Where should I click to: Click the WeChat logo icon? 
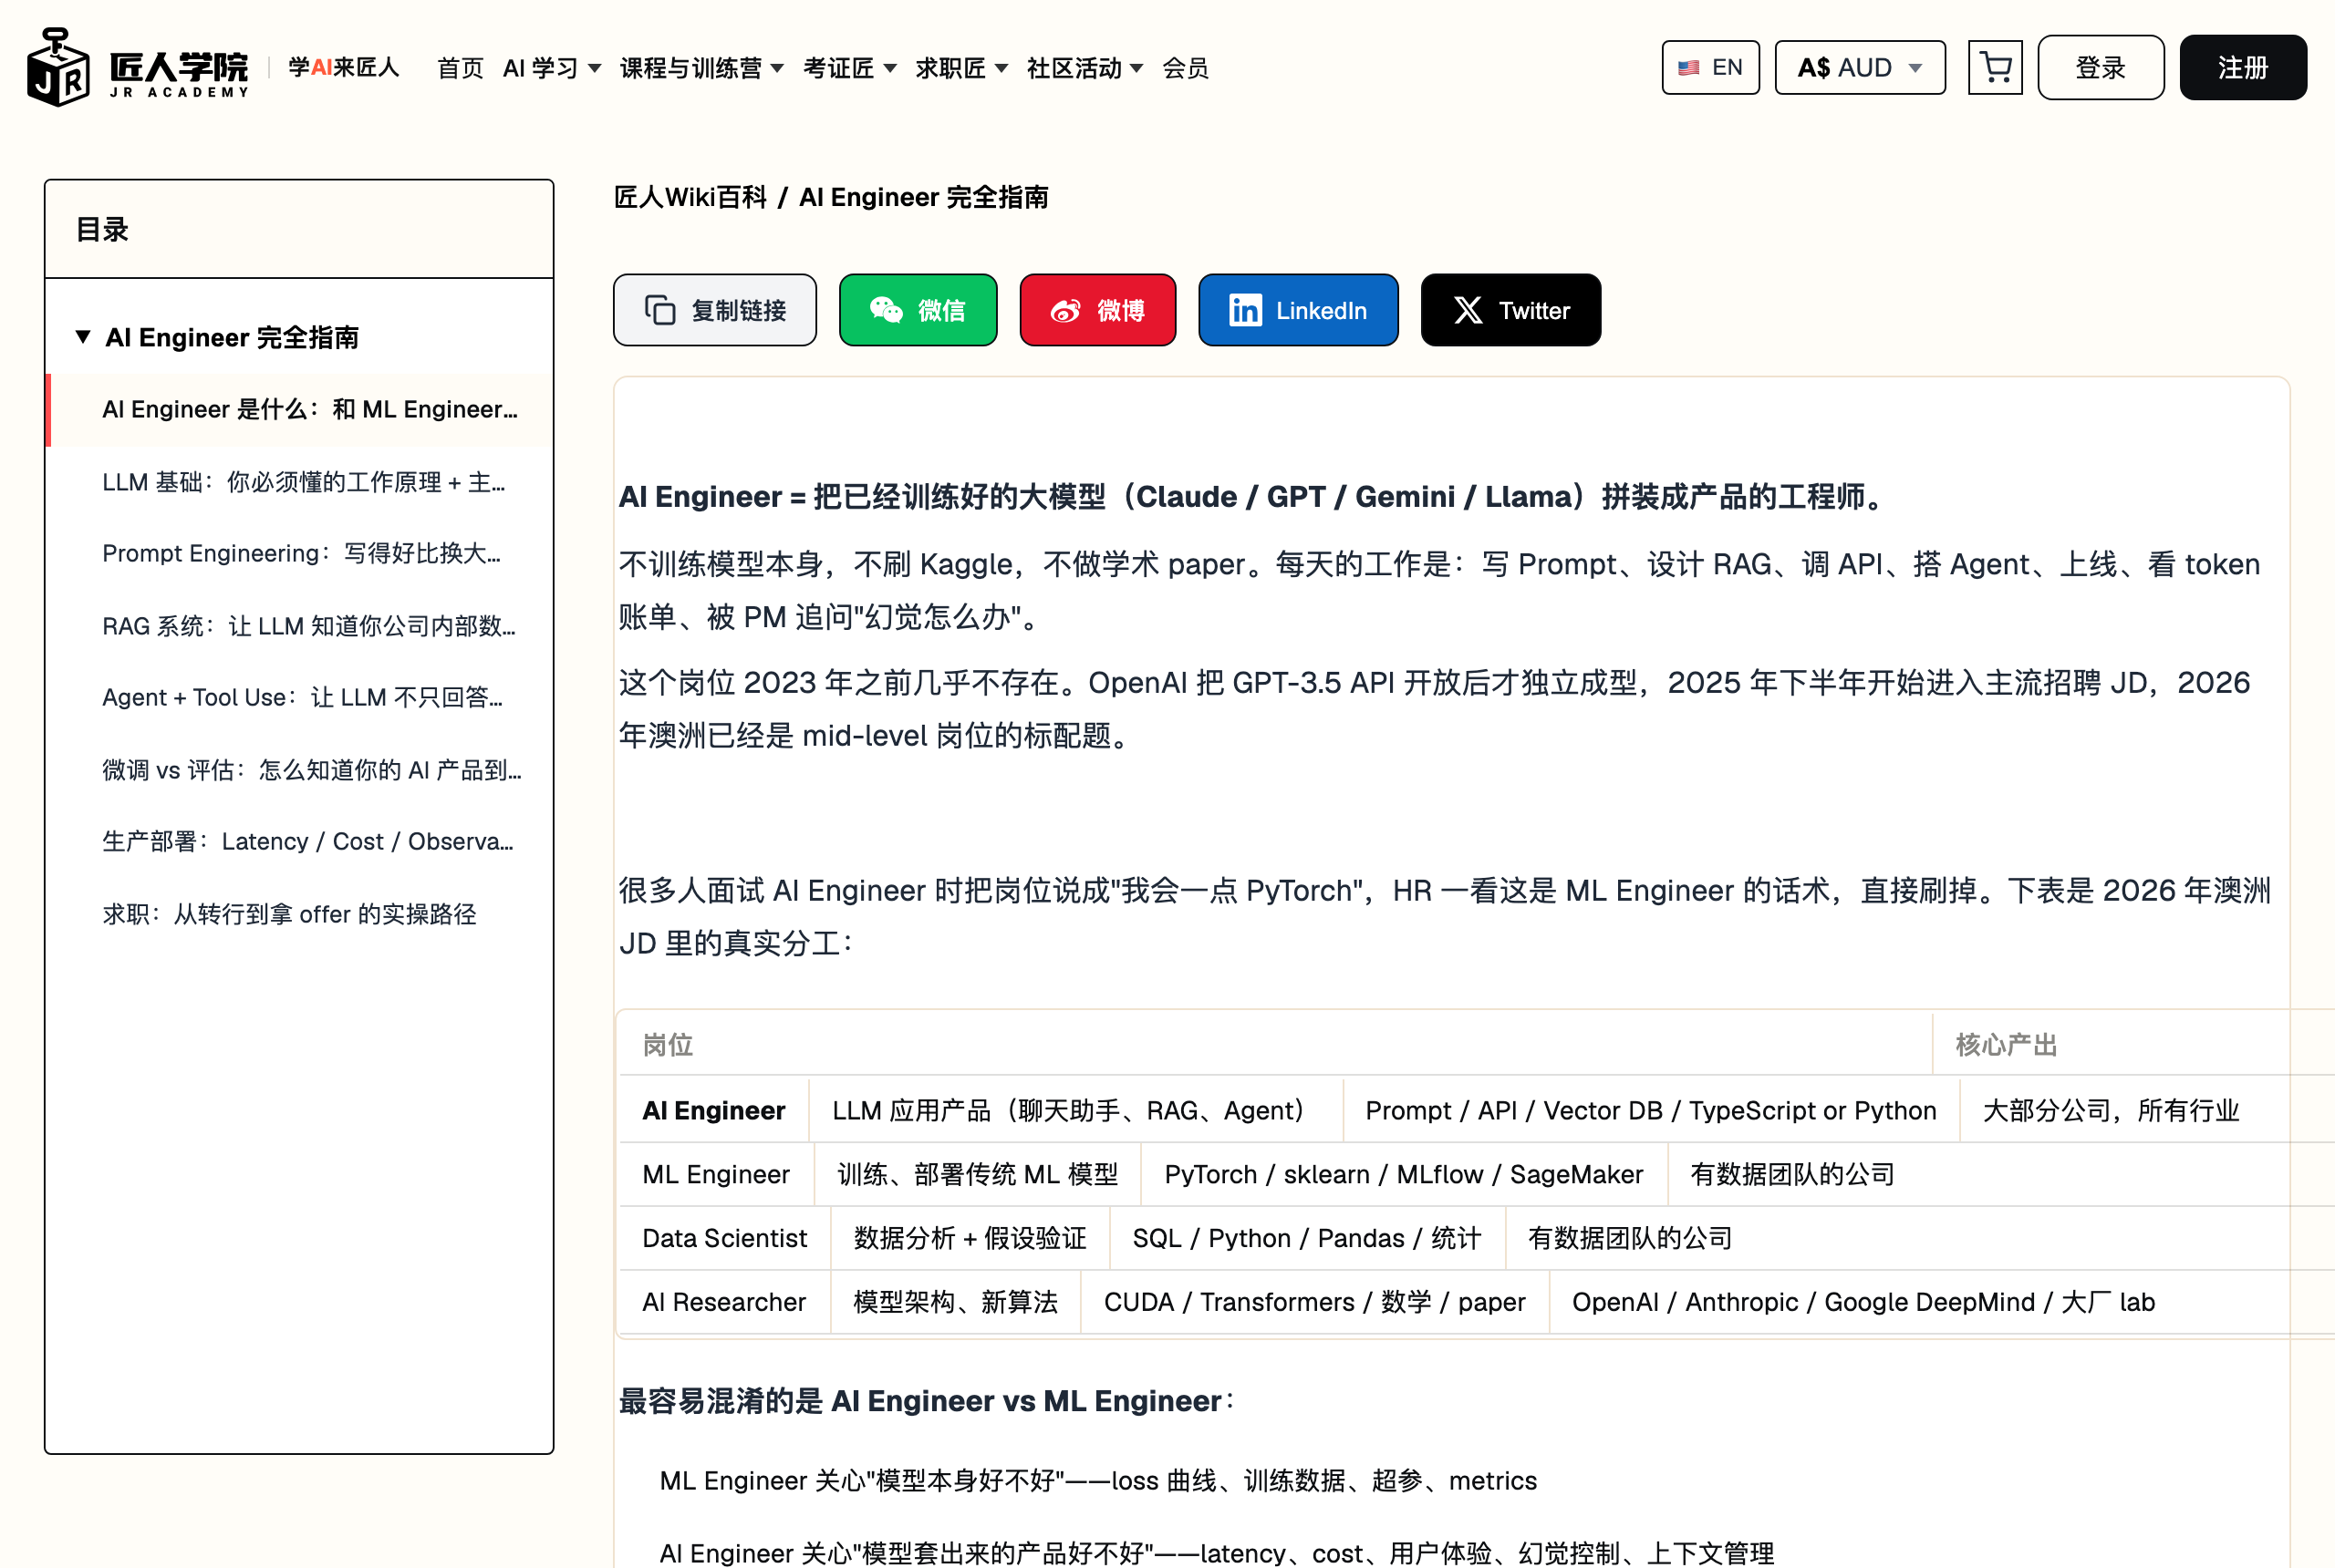(886, 310)
